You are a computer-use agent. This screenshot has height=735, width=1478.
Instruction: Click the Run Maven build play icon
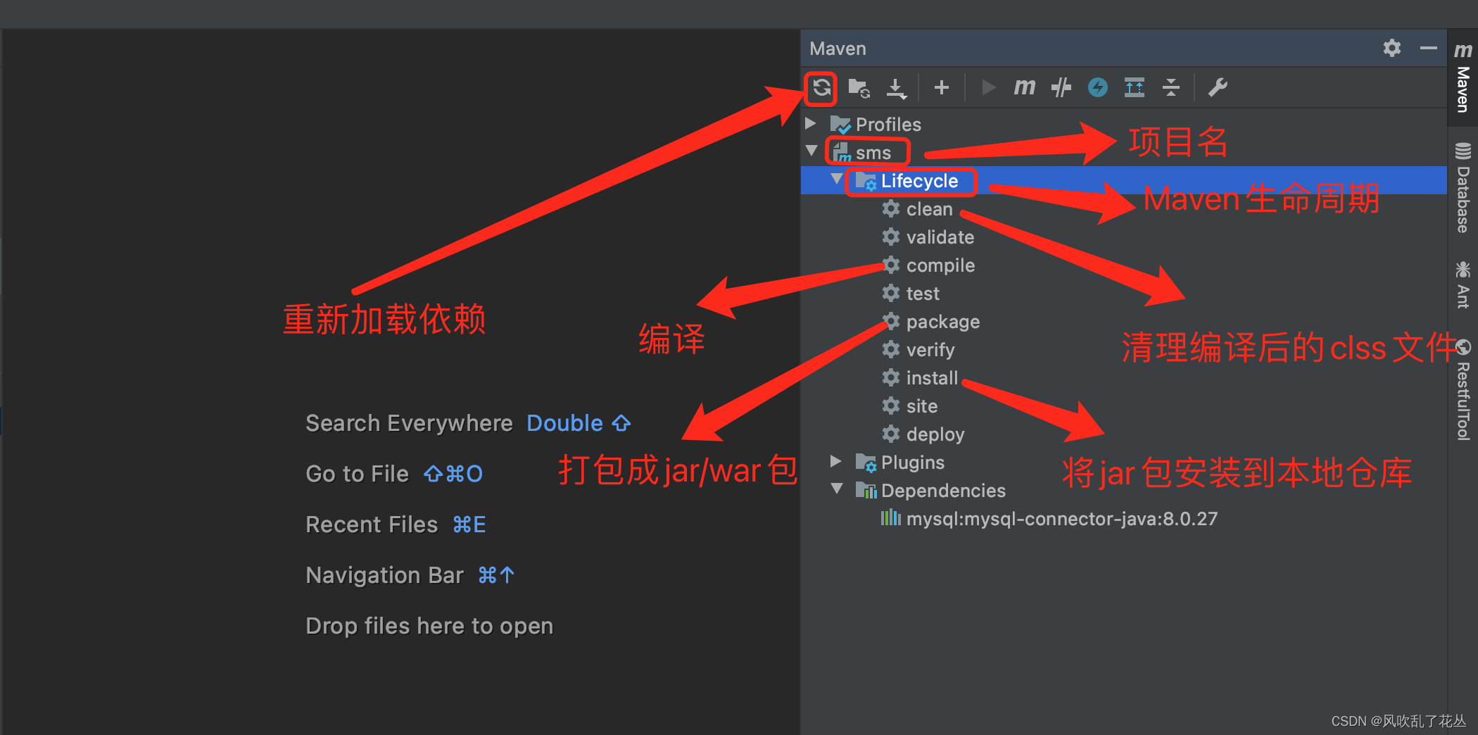[x=988, y=87]
